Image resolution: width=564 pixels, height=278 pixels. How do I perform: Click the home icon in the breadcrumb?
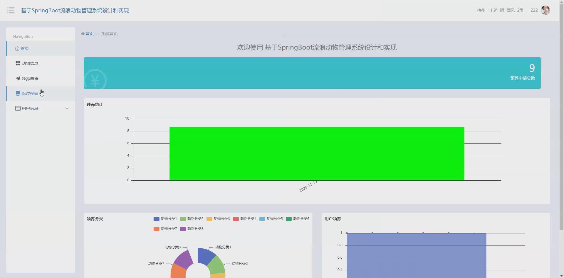pyautogui.click(x=83, y=34)
